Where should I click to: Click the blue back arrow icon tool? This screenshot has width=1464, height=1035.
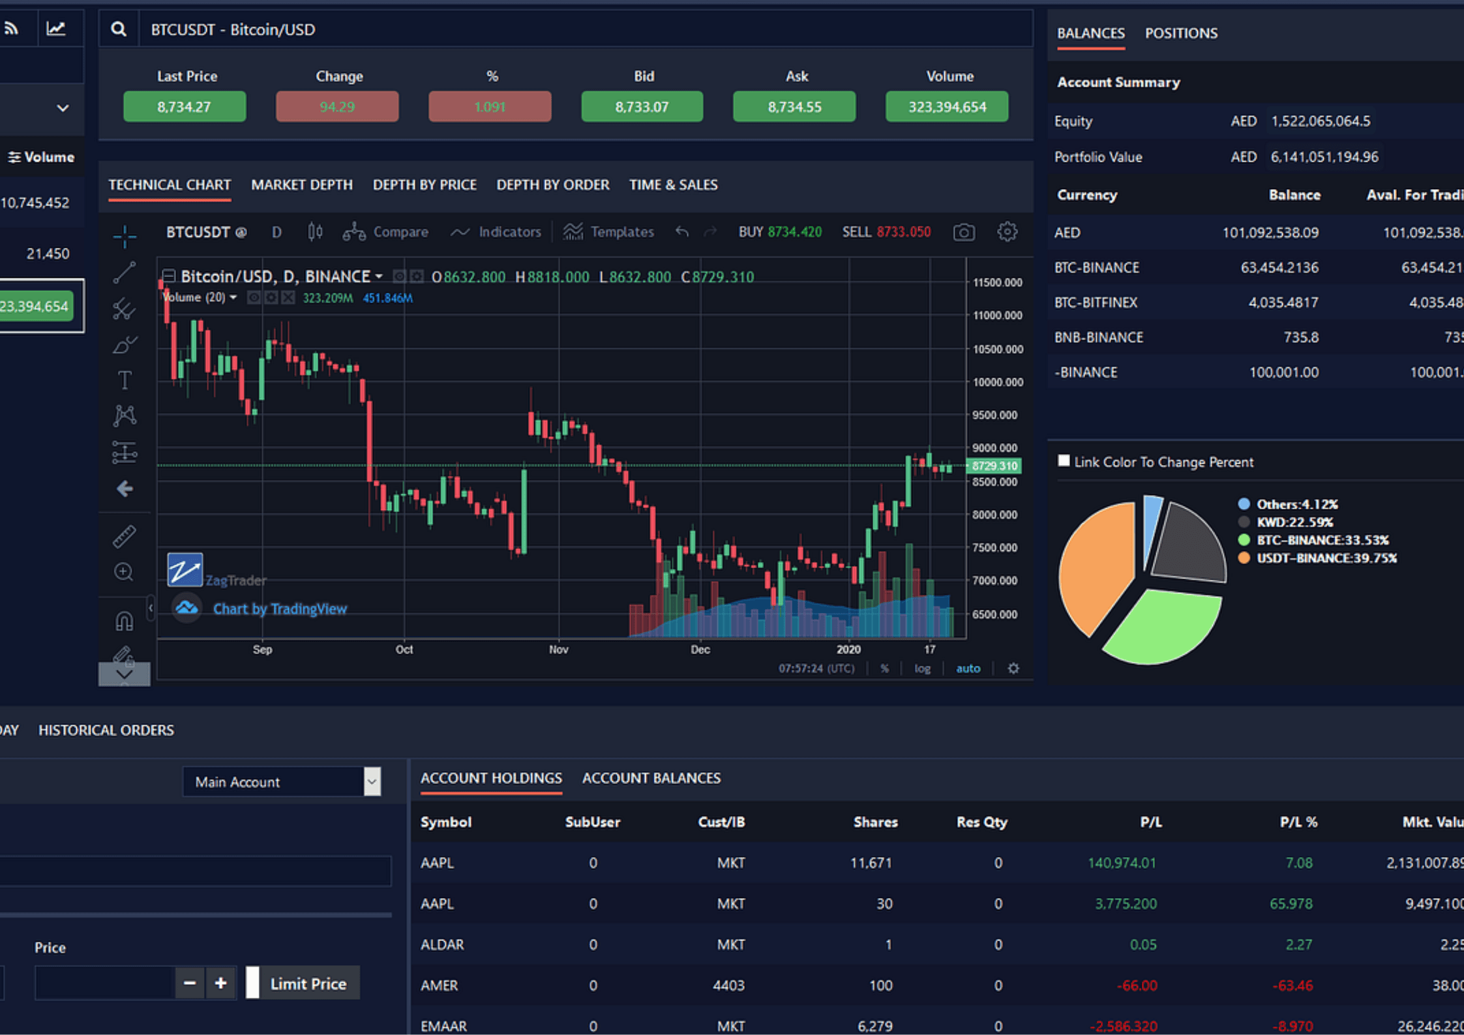pyautogui.click(x=124, y=488)
